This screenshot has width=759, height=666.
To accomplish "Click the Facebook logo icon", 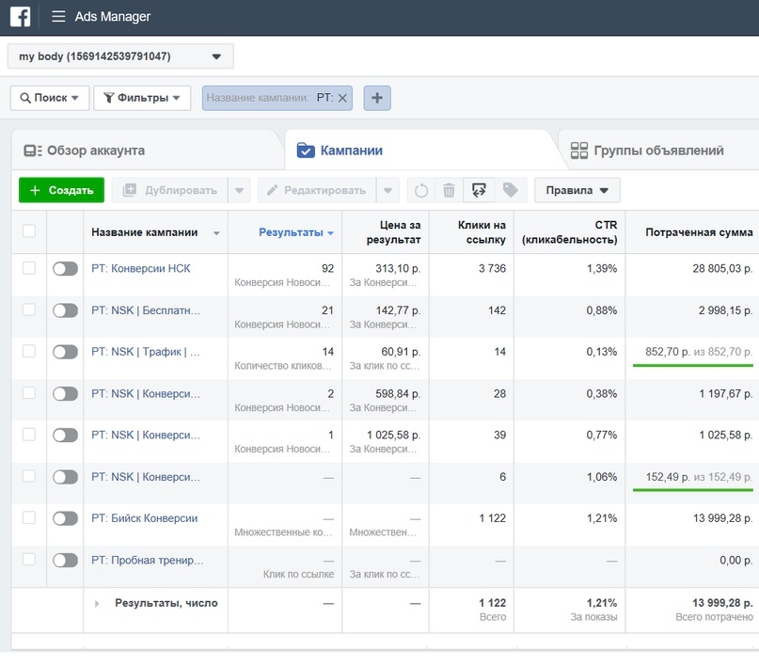I will [x=21, y=16].
